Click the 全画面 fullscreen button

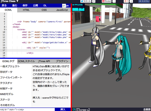(147, 109)
